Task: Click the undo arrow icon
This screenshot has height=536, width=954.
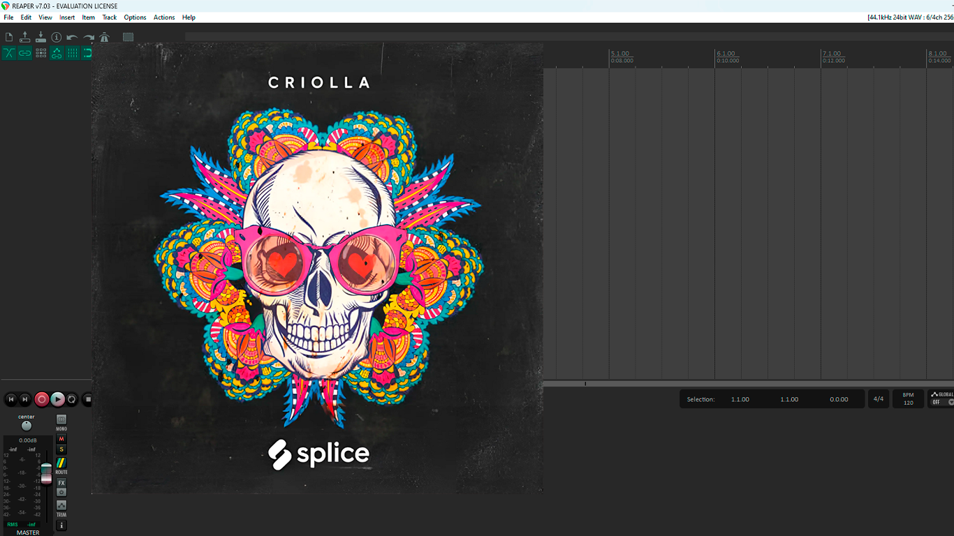Action: pos(72,37)
